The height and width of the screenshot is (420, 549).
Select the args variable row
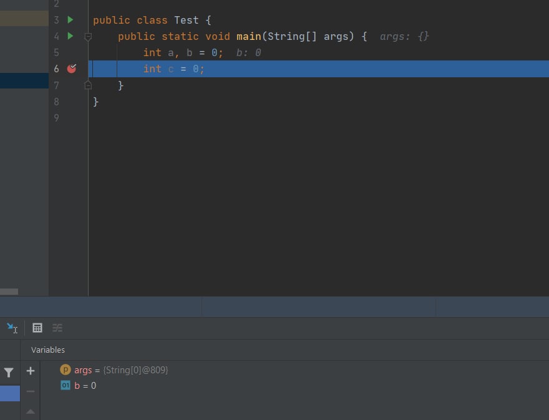[x=294, y=370]
